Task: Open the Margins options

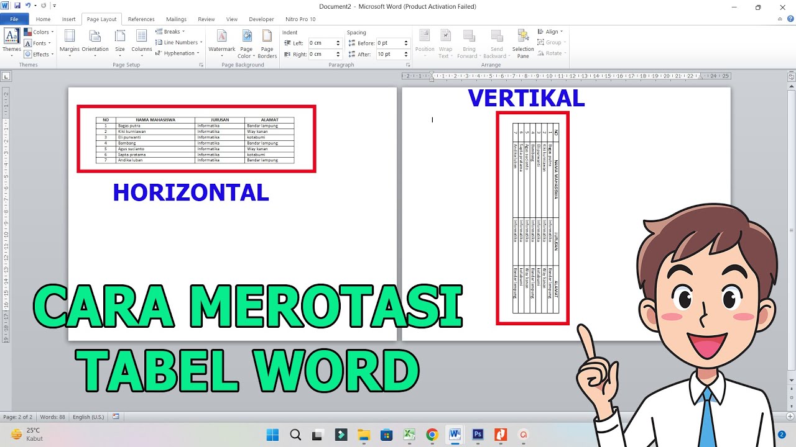Action: 70,42
